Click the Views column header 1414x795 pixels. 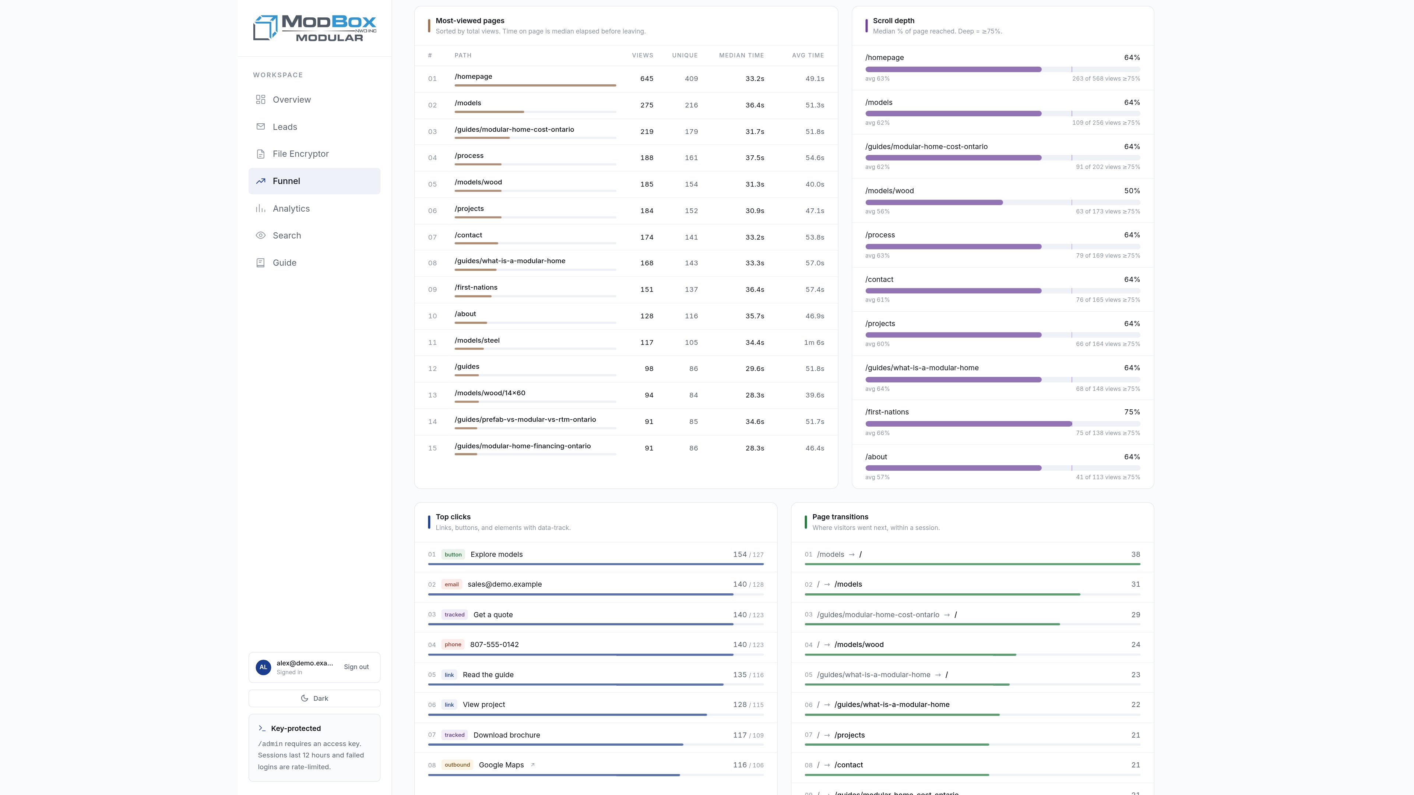tap(642, 56)
